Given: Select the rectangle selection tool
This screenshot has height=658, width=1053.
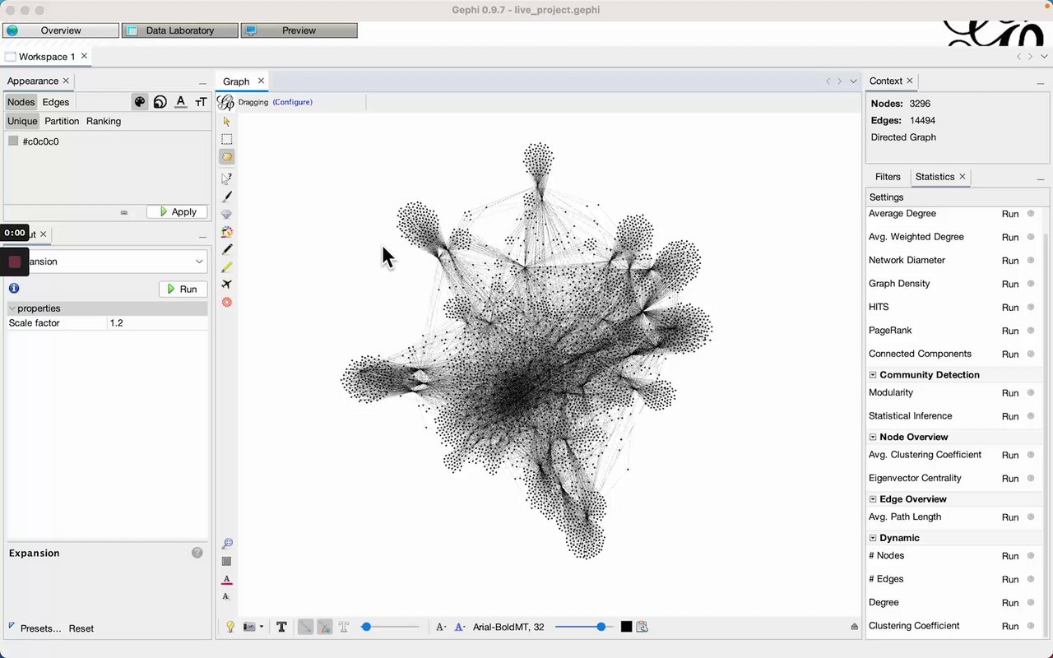Looking at the screenshot, I should click(227, 139).
